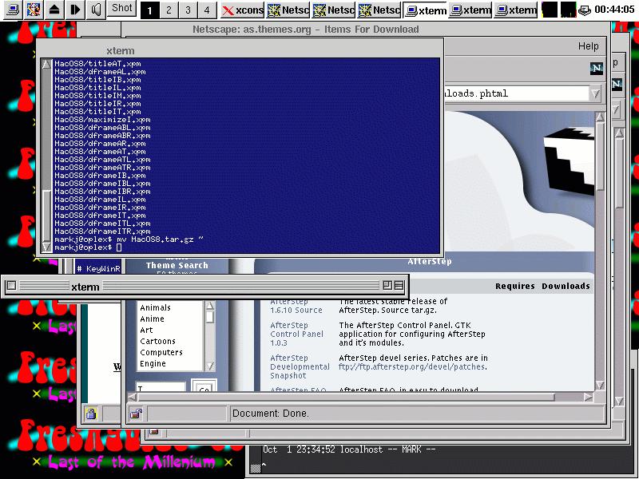This screenshot has height=479, width=639.
Task: Activate the second Netsc taskbar entry
Action: pos(334,10)
